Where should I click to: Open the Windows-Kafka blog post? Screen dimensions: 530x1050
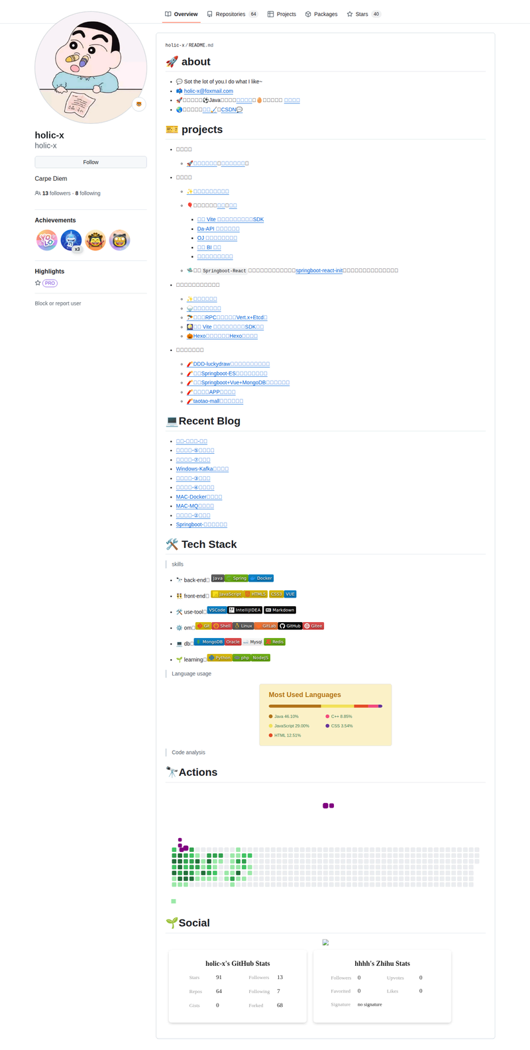[202, 469]
